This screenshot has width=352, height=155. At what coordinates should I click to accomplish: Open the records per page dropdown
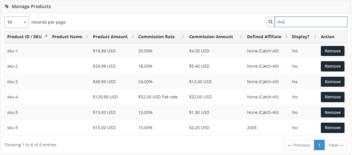(x=16, y=22)
